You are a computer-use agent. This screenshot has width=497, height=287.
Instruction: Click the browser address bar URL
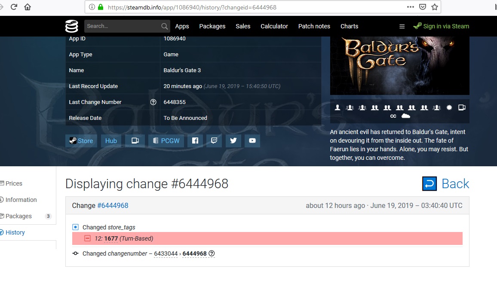192,7
